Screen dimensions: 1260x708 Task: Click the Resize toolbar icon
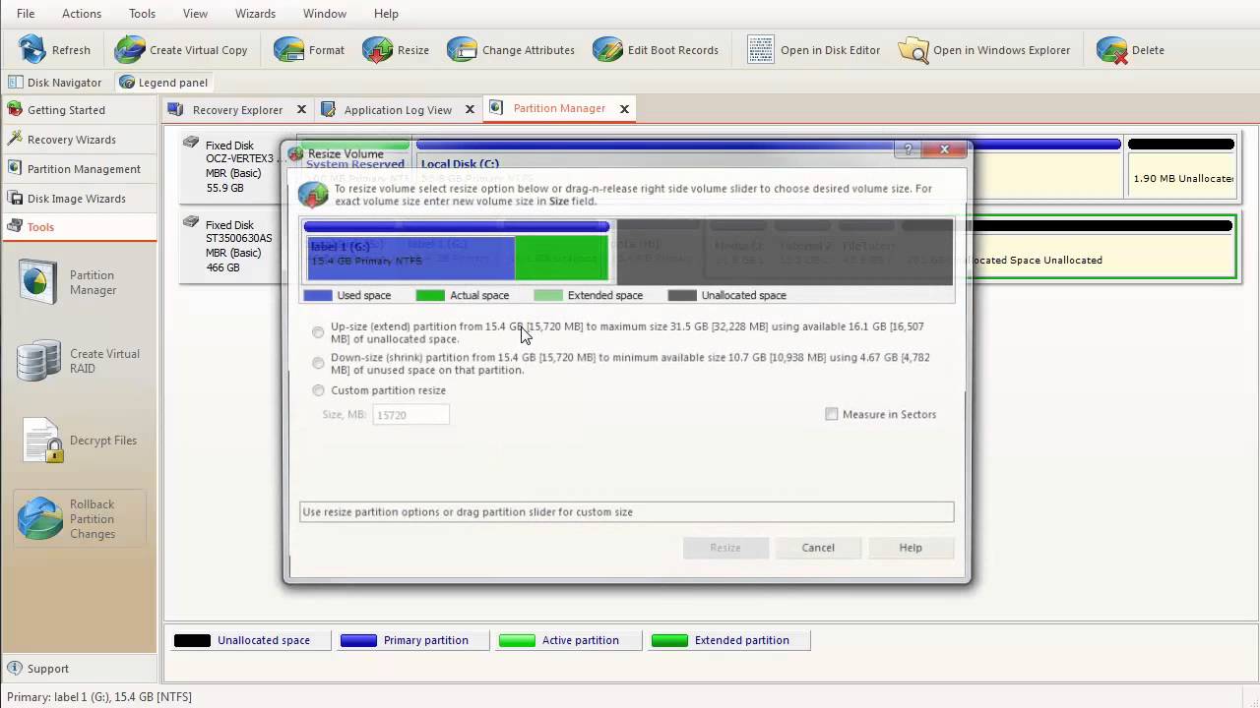377,49
